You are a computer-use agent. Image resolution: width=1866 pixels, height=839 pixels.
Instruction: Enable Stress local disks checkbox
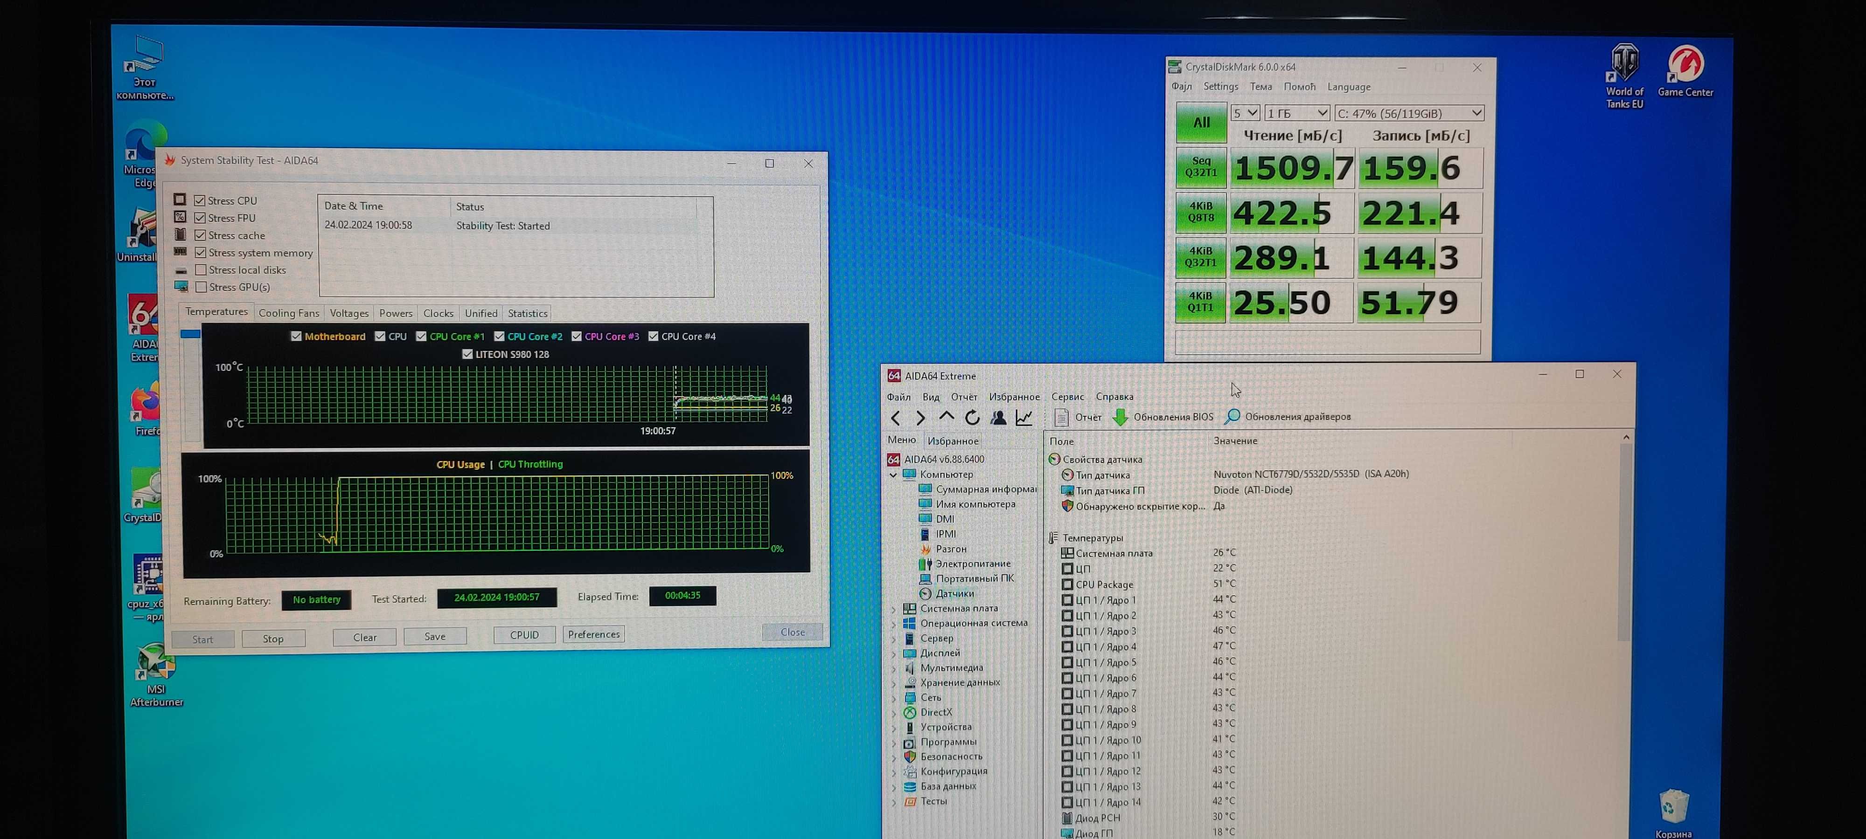click(x=201, y=270)
